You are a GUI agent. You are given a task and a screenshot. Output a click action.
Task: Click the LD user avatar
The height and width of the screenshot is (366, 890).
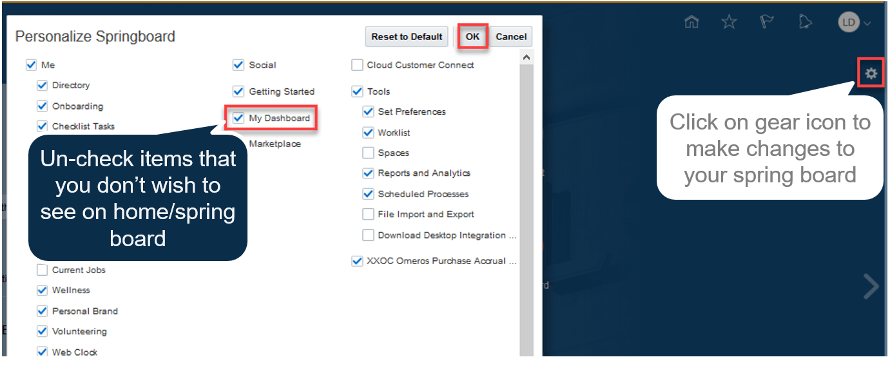[849, 23]
